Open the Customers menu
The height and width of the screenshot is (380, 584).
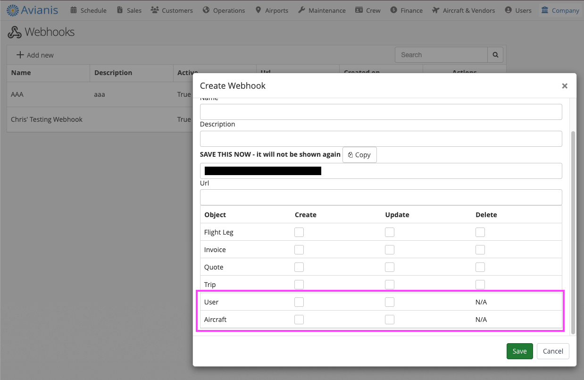click(x=172, y=10)
